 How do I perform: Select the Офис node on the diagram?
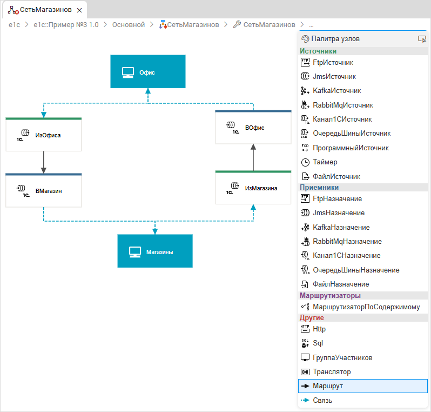147,71
